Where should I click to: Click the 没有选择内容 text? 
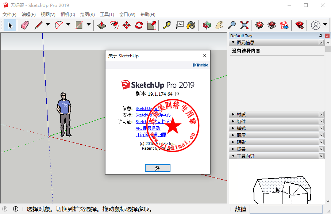(246, 51)
